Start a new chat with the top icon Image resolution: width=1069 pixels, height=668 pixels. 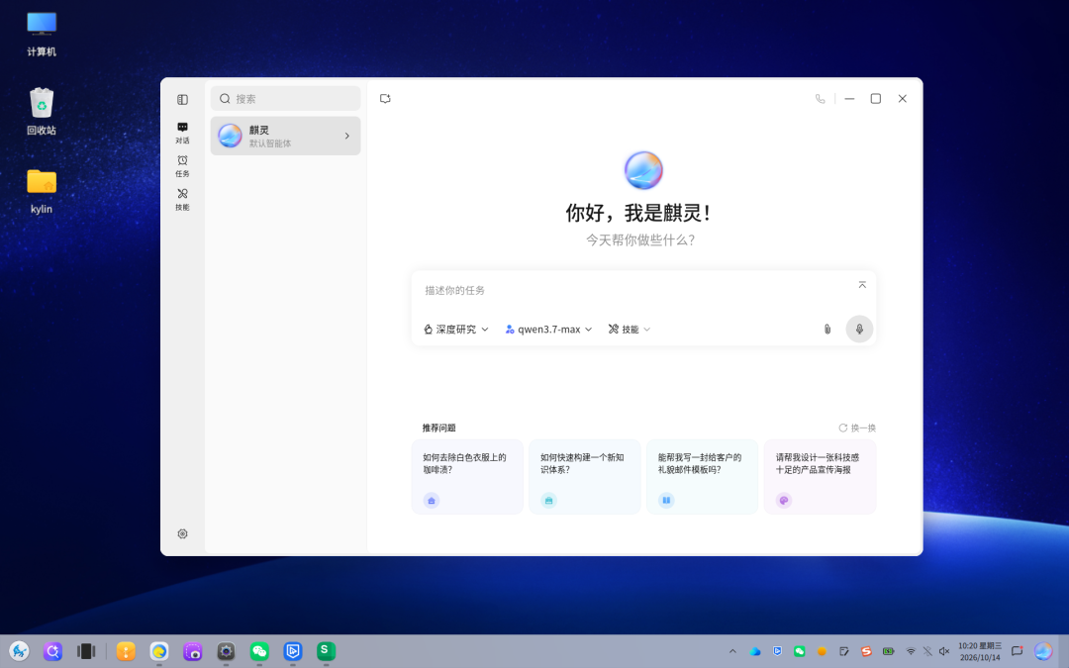pos(385,99)
